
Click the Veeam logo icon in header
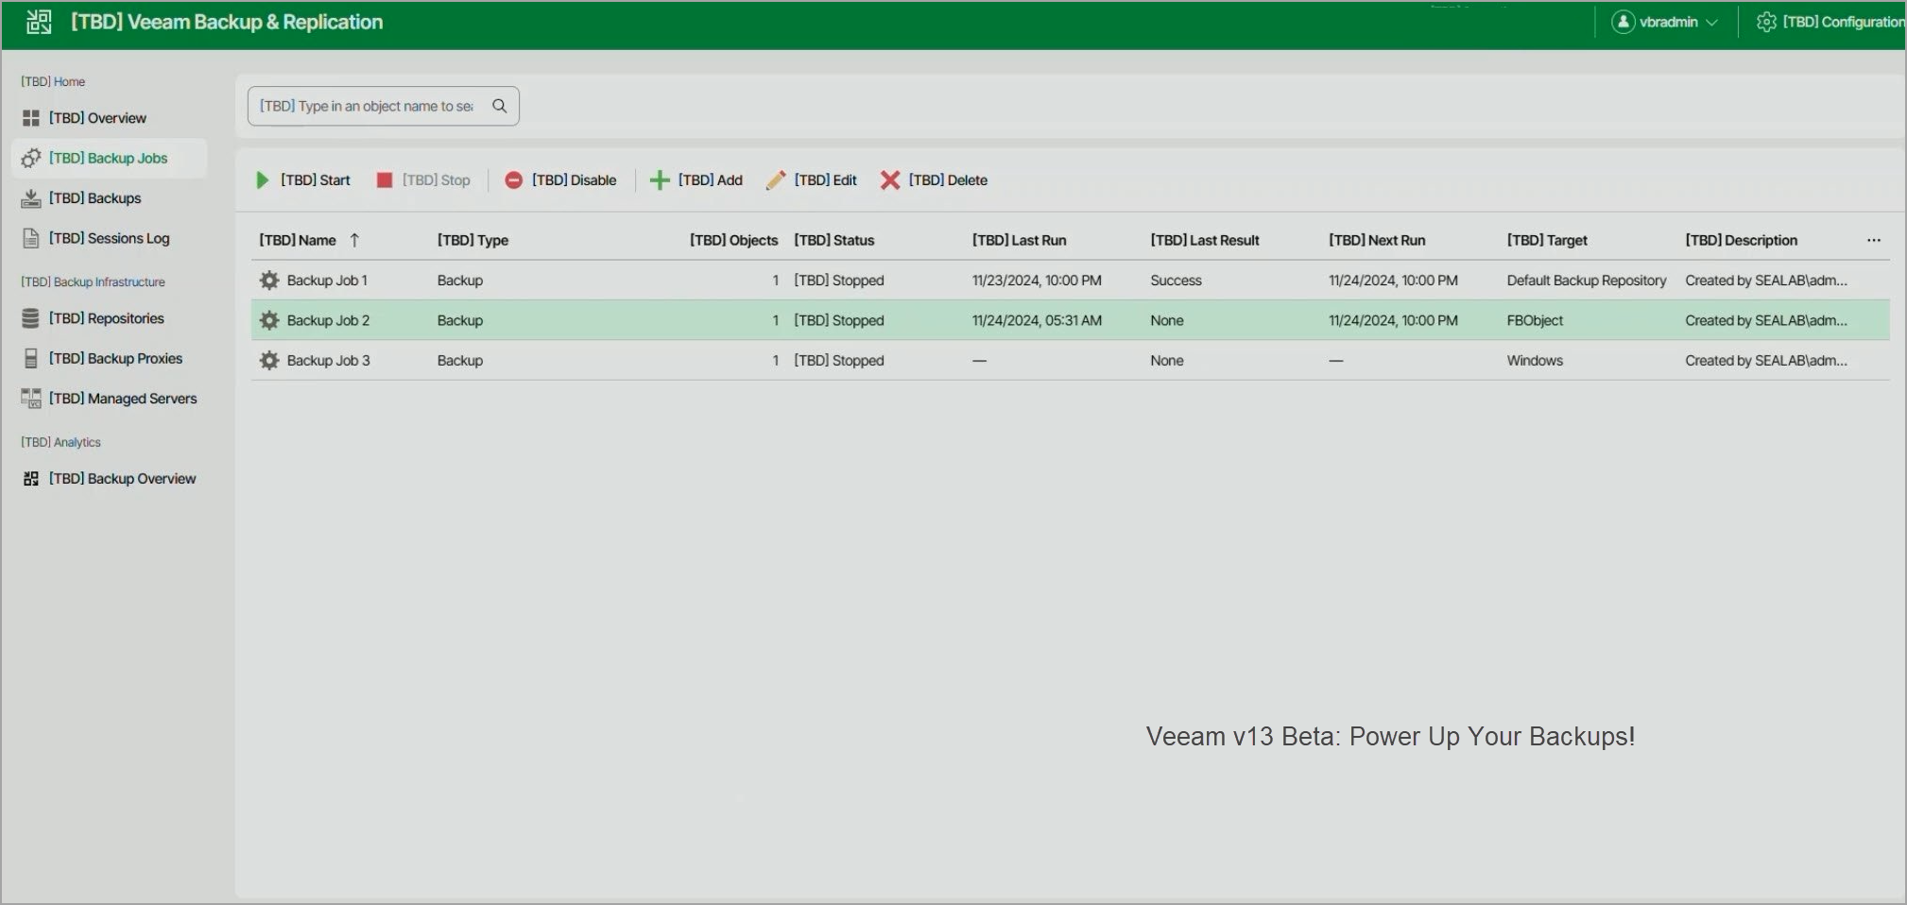[39, 22]
